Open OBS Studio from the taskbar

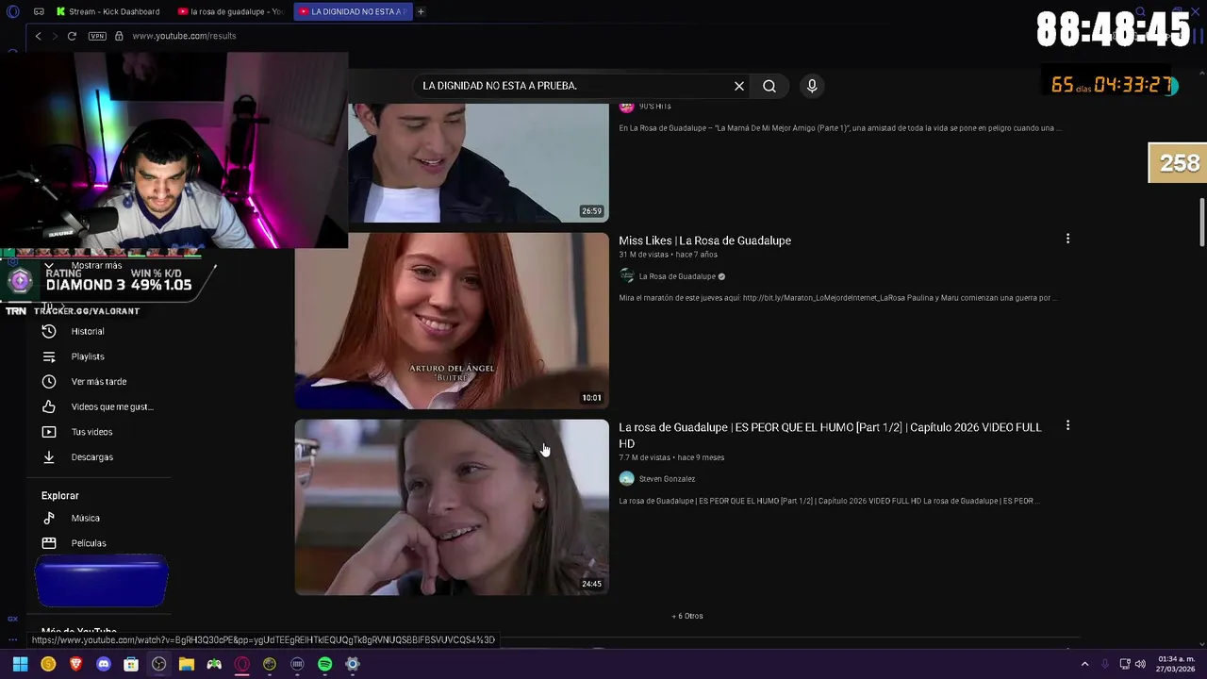tap(158, 664)
